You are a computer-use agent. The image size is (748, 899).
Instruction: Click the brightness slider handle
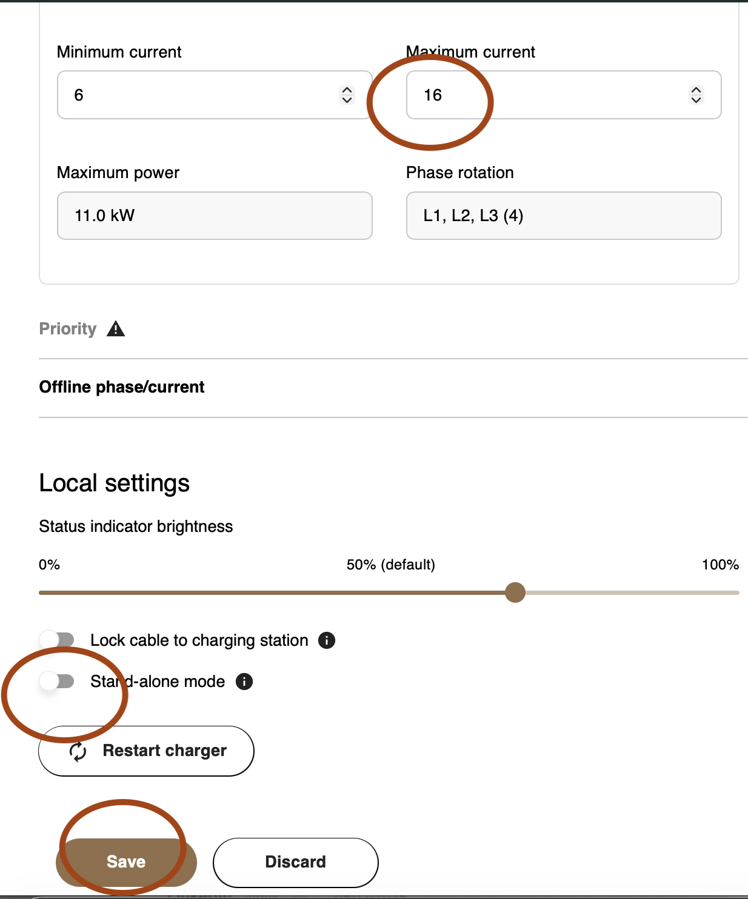515,592
